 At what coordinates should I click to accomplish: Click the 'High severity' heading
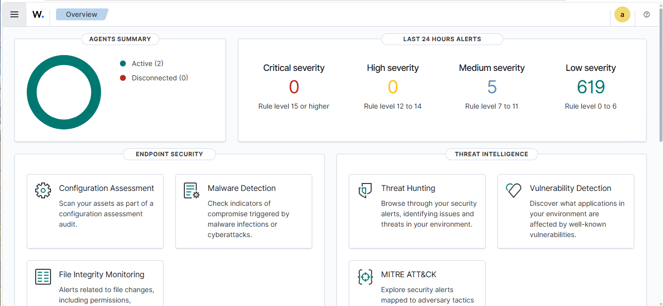coord(393,68)
